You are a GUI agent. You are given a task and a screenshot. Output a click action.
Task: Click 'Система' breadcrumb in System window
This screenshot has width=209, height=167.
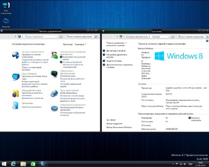(x=156, y=37)
